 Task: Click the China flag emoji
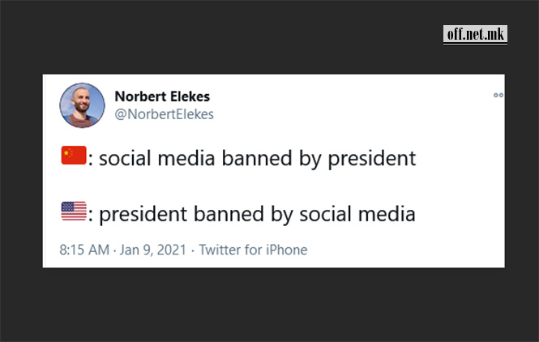74,156
